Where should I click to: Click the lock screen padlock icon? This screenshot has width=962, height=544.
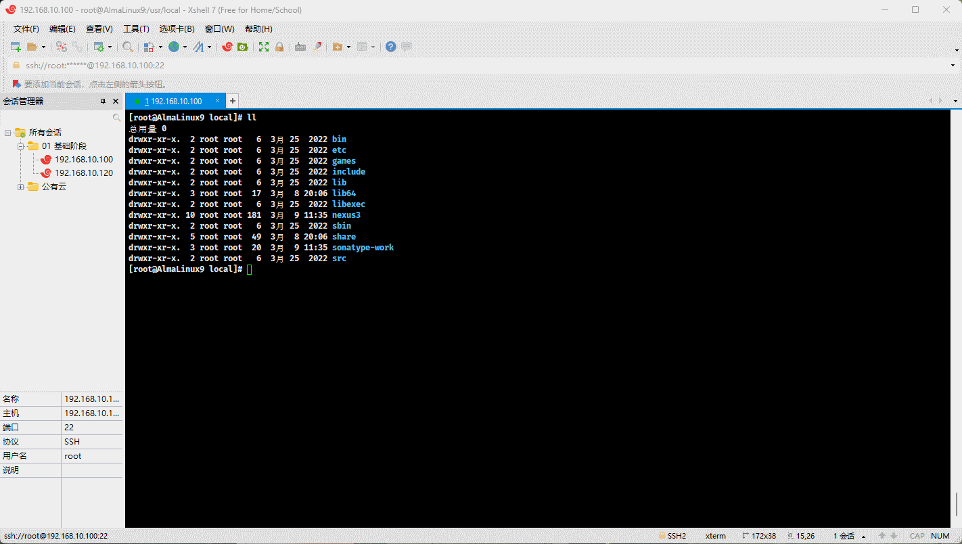pyautogui.click(x=279, y=47)
